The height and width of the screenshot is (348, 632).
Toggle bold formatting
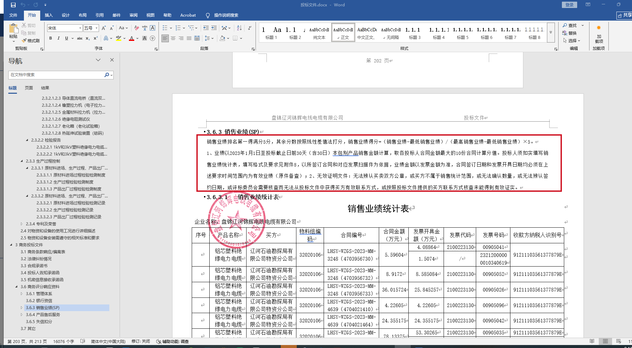click(x=51, y=39)
